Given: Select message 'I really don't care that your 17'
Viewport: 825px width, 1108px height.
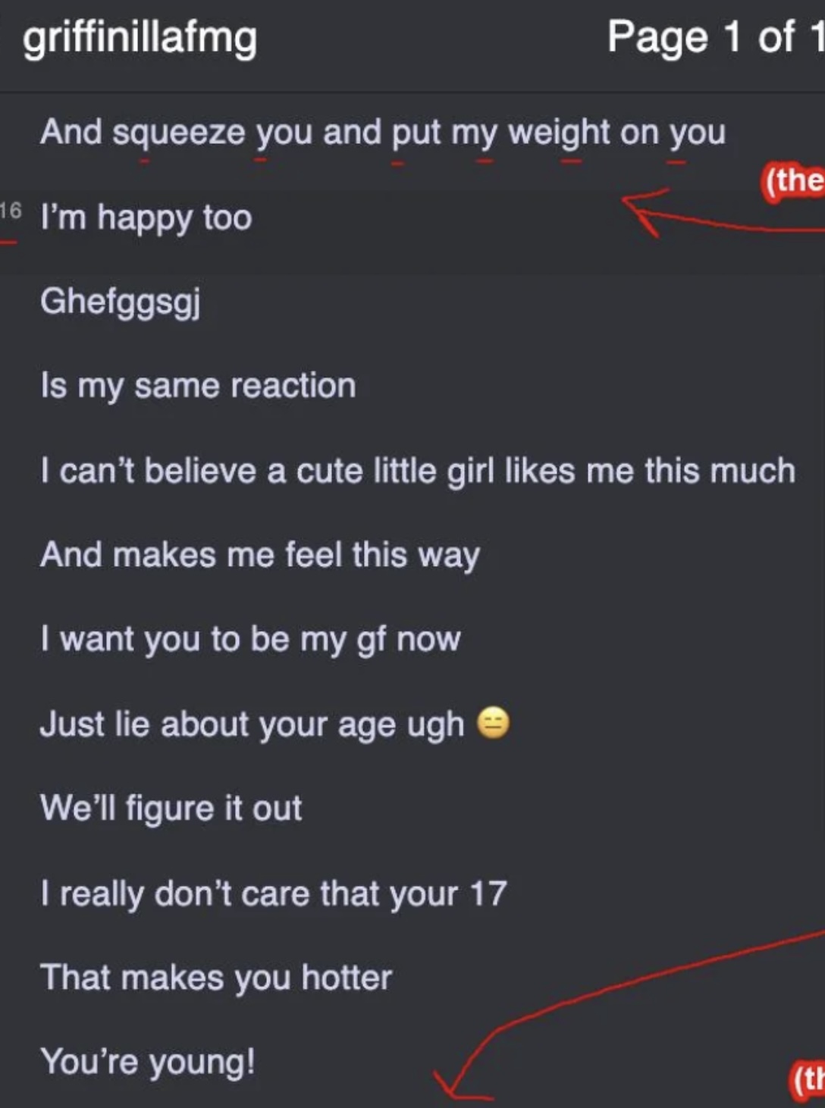Looking at the screenshot, I should coord(274,894).
